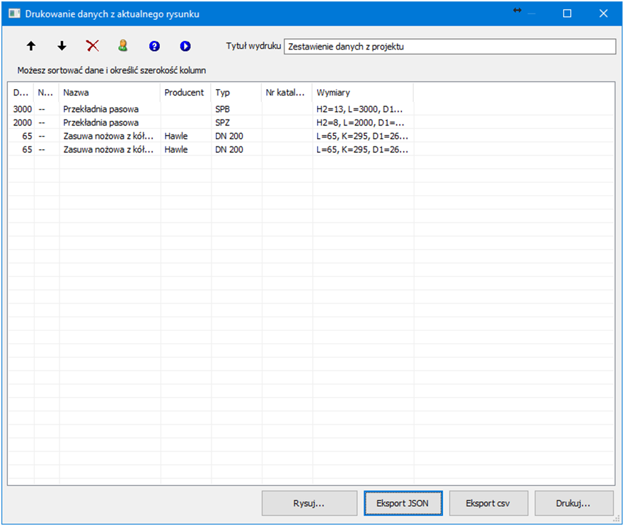Open help with the question mark icon

click(x=154, y=46)
